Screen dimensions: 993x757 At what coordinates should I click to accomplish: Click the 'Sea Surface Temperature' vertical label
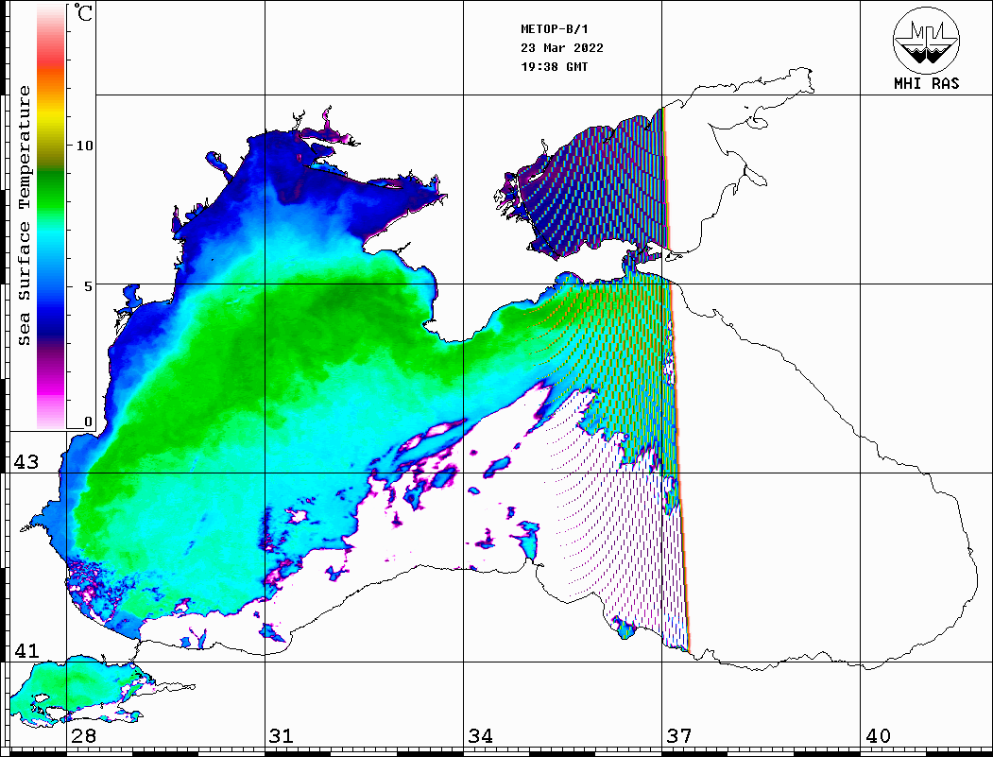[x=24, y=216]
